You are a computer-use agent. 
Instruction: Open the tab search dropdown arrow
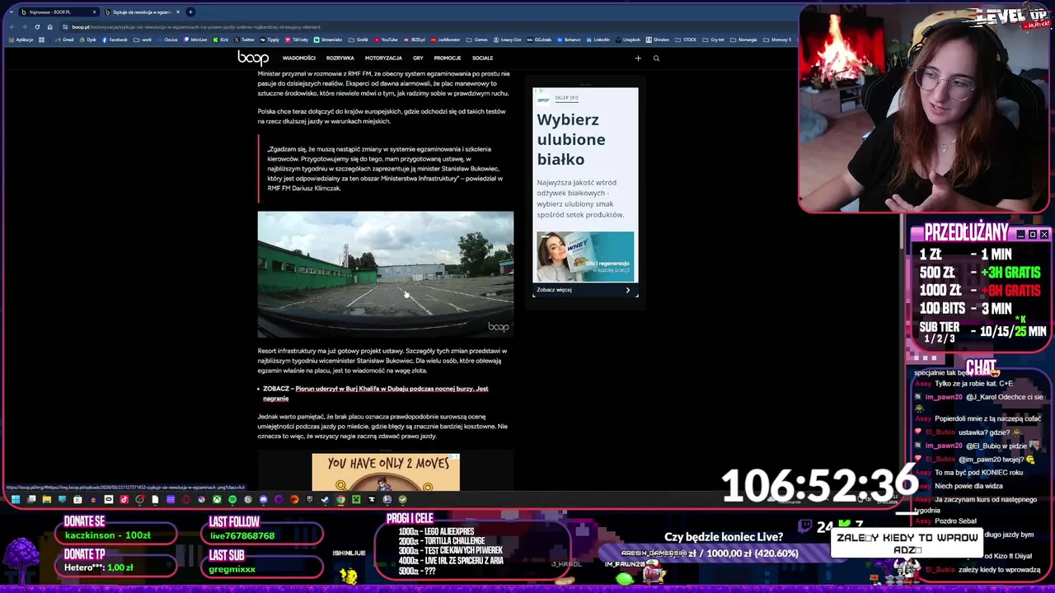tap(12, 12)
